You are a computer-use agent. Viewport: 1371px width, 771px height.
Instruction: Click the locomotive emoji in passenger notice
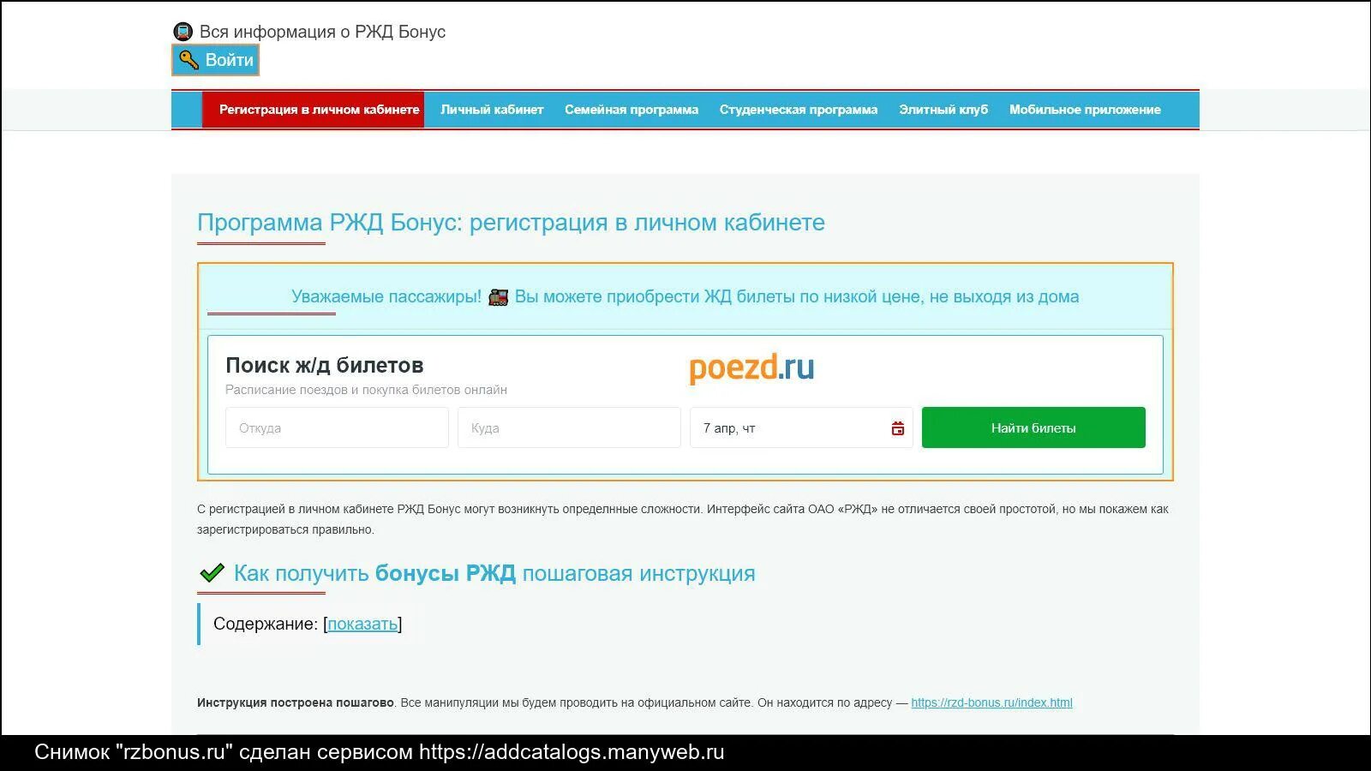[498, 297]
